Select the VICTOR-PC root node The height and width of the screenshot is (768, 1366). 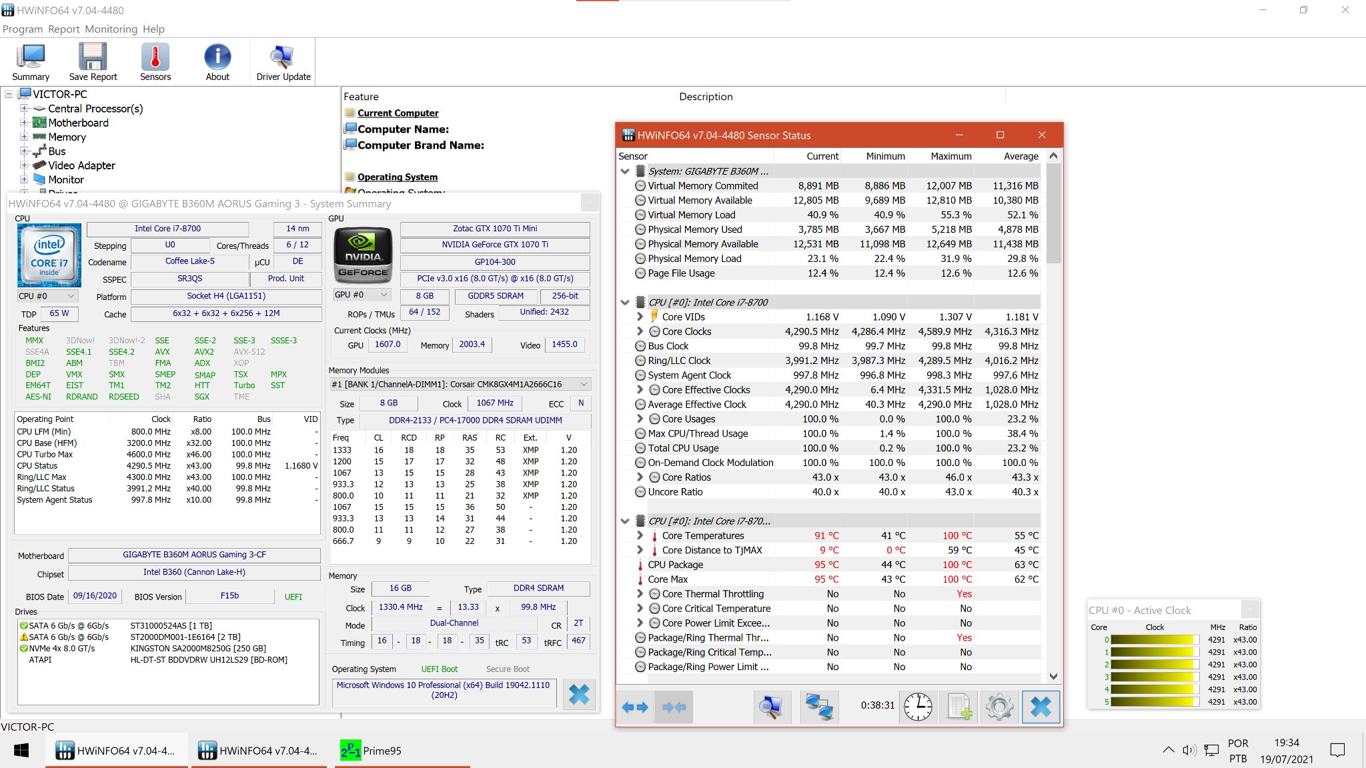[x=60, y=95]
